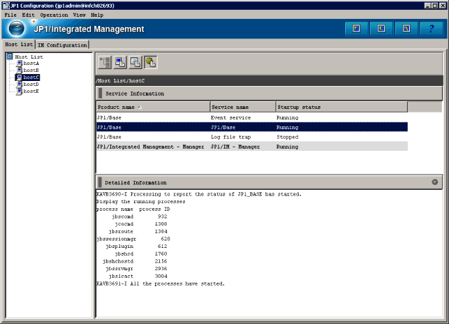Open help with the question mark button

[431, 29]
